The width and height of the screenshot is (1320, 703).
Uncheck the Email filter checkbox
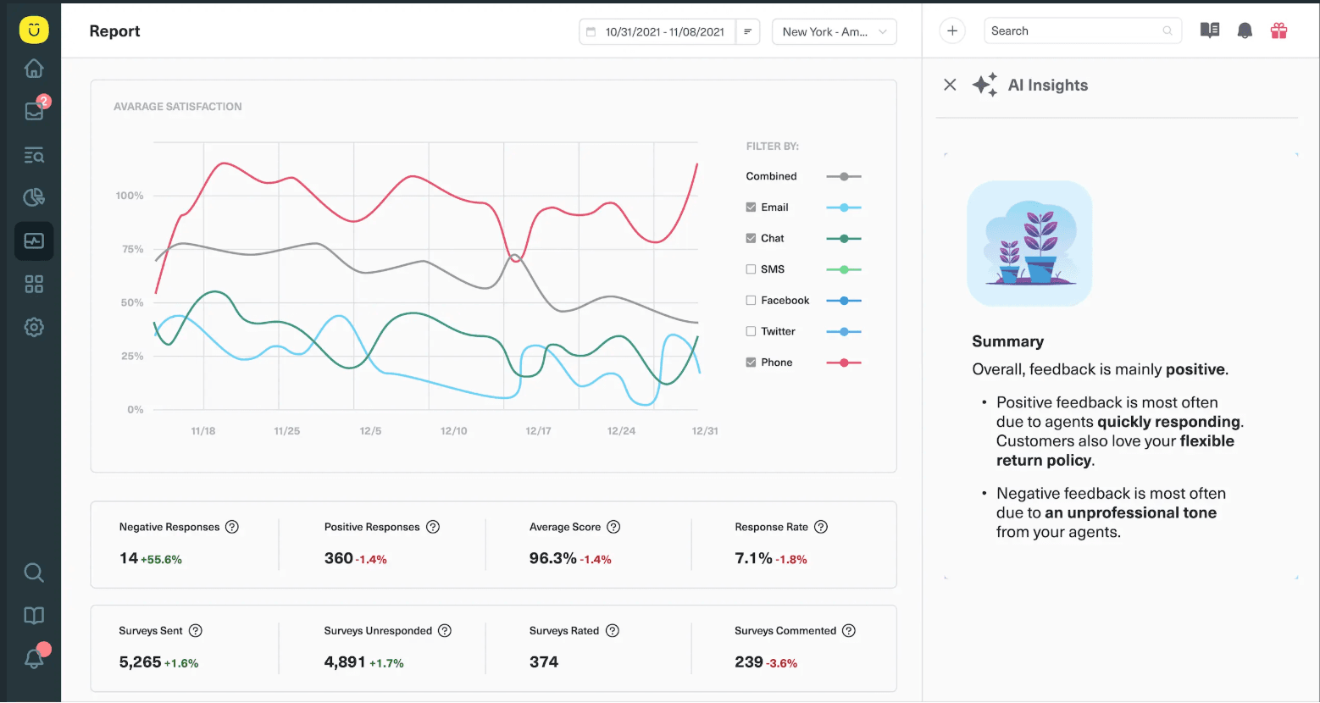point(750,207)
